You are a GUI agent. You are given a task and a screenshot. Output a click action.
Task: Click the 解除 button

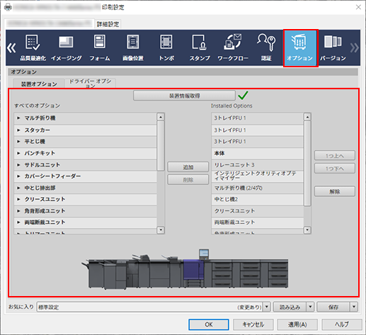pos(335,191)
